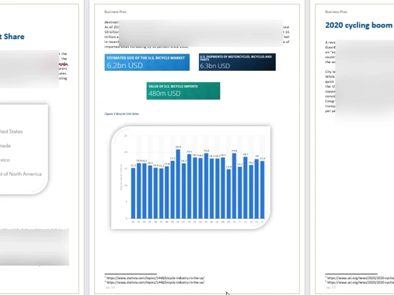Open second statista.com footnote link on page 14
The width and height of the screenshot is (394, 295).
click(155, 282)
